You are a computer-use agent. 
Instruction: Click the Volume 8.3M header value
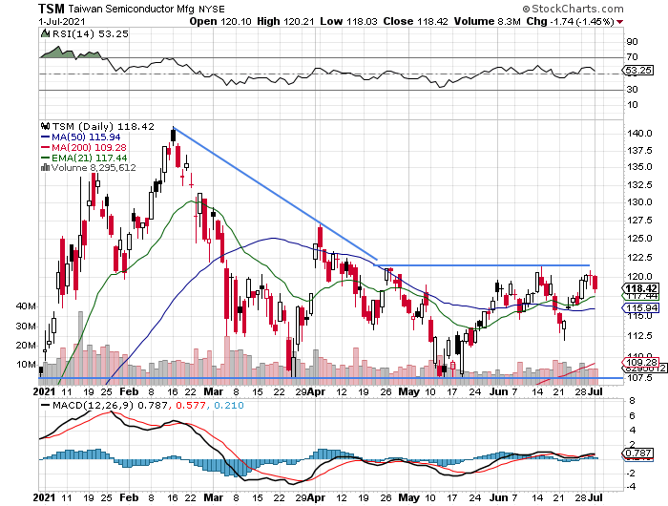point(487,21)
